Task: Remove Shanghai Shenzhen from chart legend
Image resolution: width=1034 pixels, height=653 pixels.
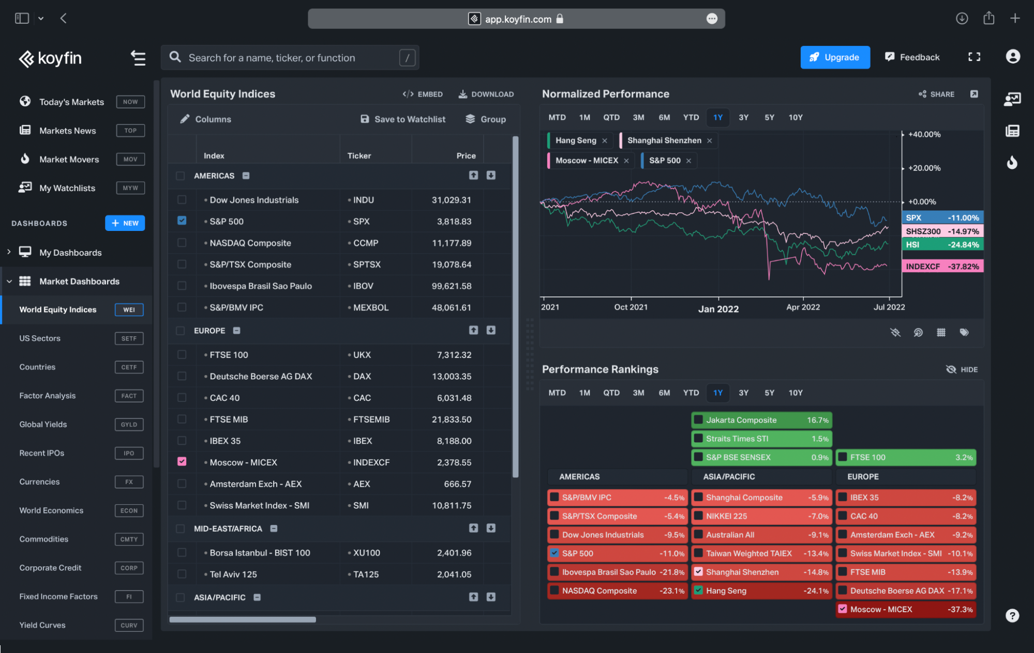Action: [x=709, y=141]
